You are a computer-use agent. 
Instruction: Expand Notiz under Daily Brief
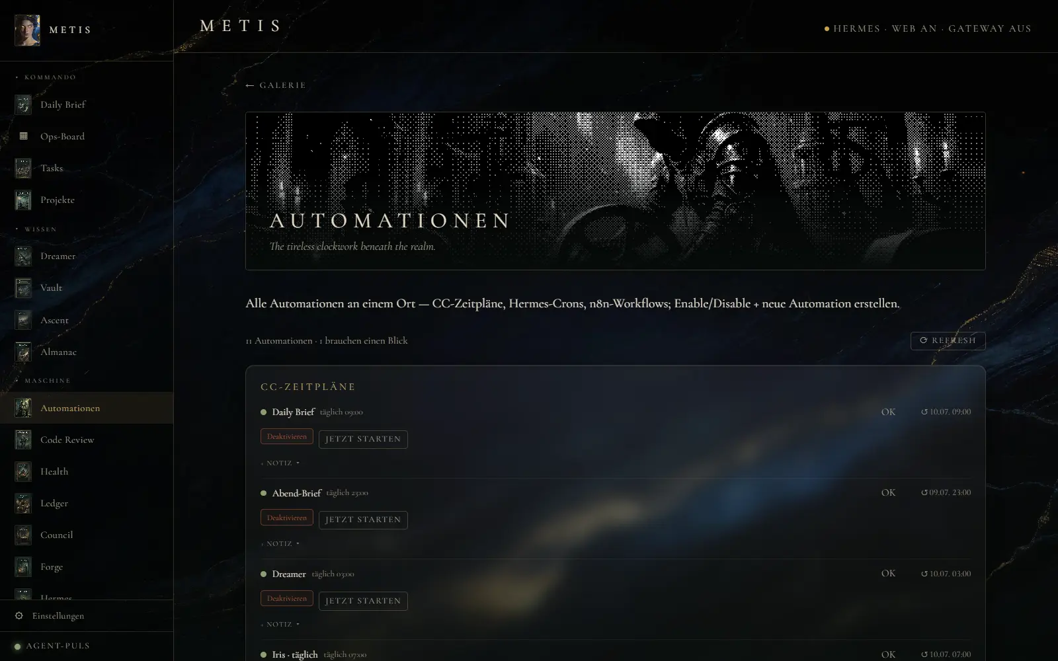(280, 463)
